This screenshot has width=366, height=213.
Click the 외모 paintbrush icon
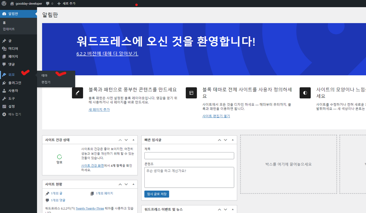pyautogui.click(x=4, y=75)
